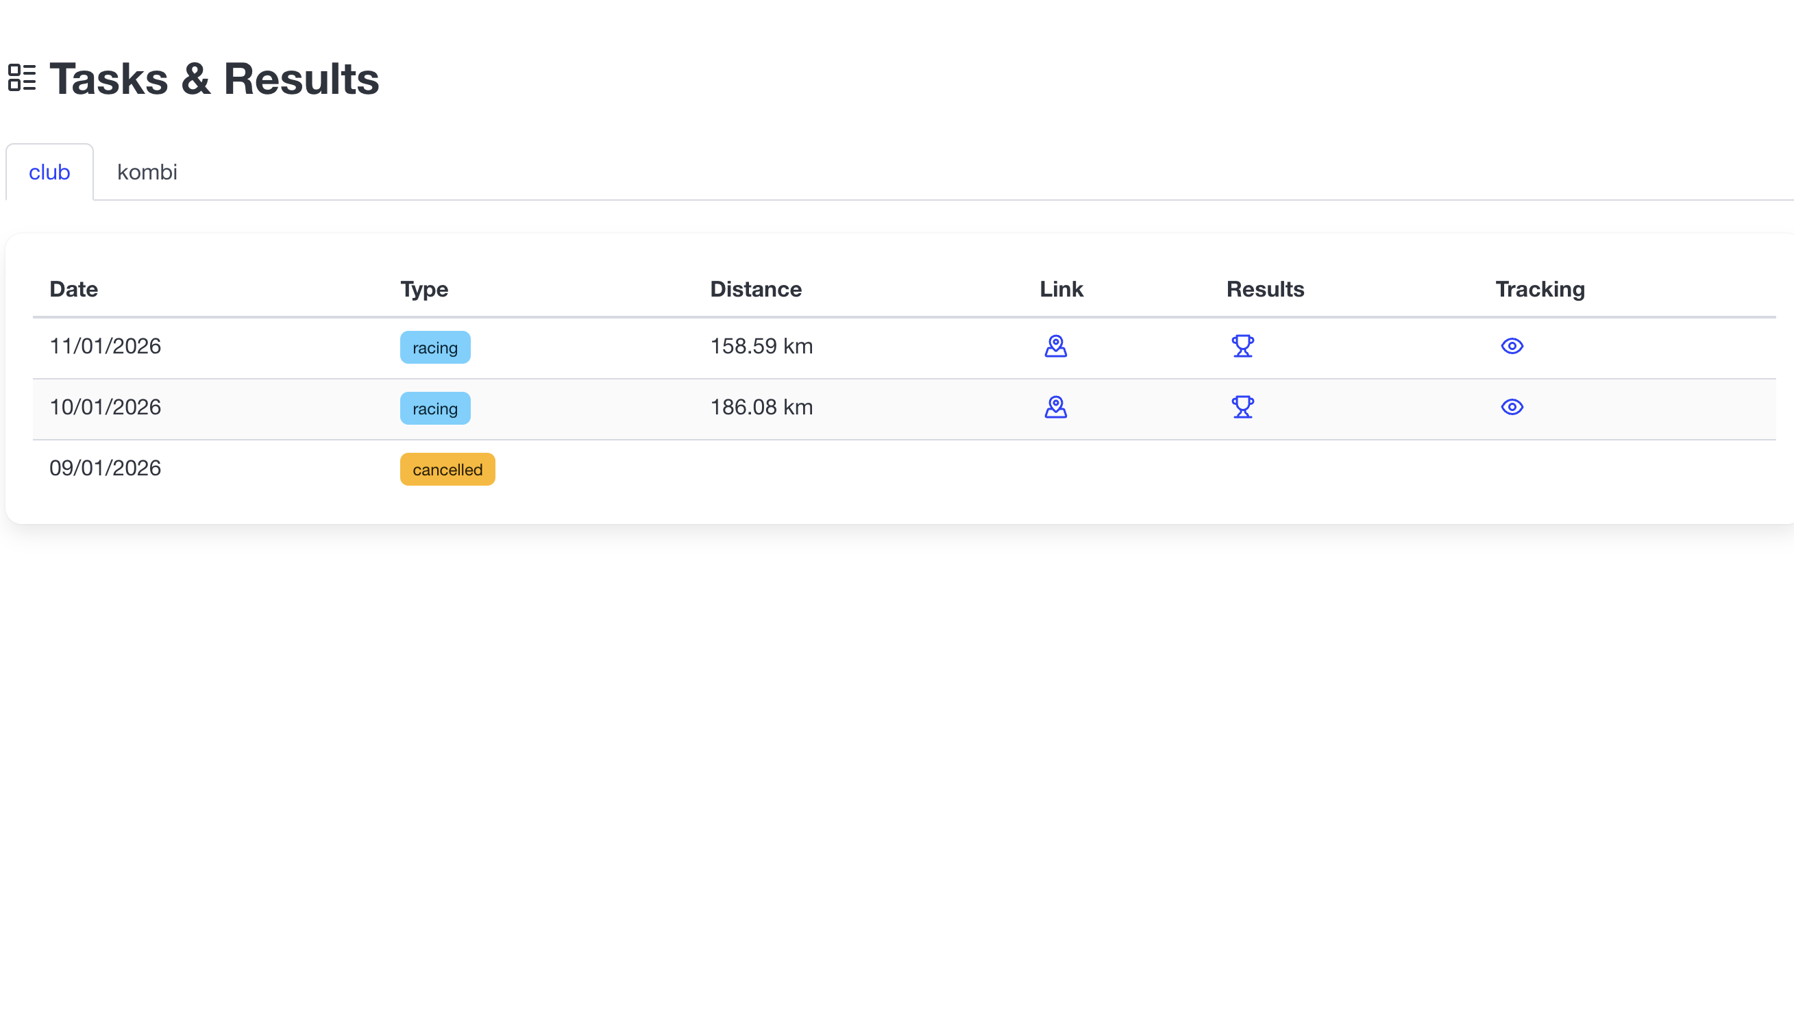The width and height of the screenshot is (1794, 1009).
Task: Click the racing badge on 11/01/2026 row
Action: point(434,347)
